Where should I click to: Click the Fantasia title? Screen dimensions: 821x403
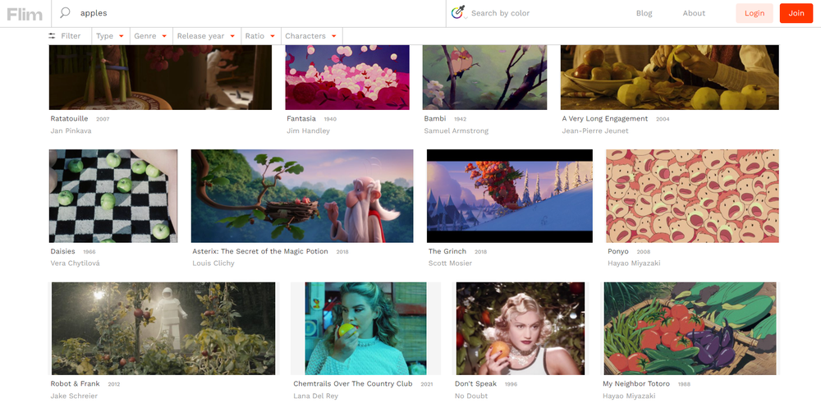pyautogui.click(x=301, y=119)
